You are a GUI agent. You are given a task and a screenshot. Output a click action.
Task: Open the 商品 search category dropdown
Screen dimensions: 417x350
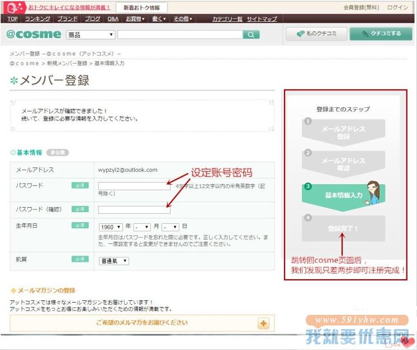[x=91, y=35]
